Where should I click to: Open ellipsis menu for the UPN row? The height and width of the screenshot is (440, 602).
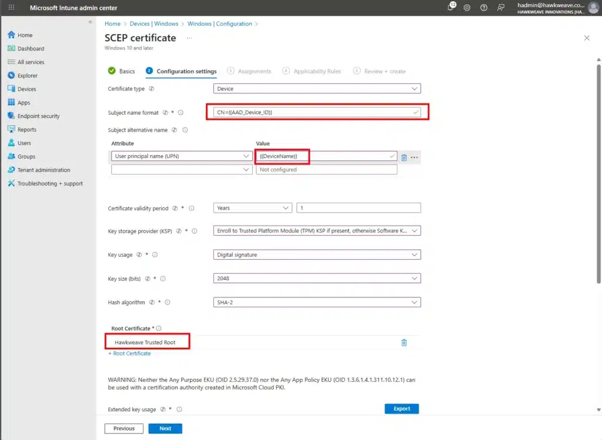tap(414, 157)
